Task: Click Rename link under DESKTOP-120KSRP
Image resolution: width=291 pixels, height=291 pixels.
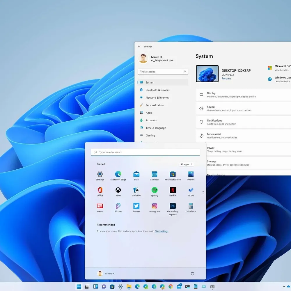Action: (x=226, y=79)
